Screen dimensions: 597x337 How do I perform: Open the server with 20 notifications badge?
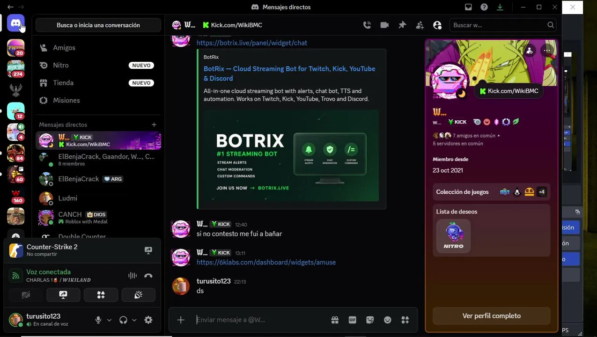point(15,48)
